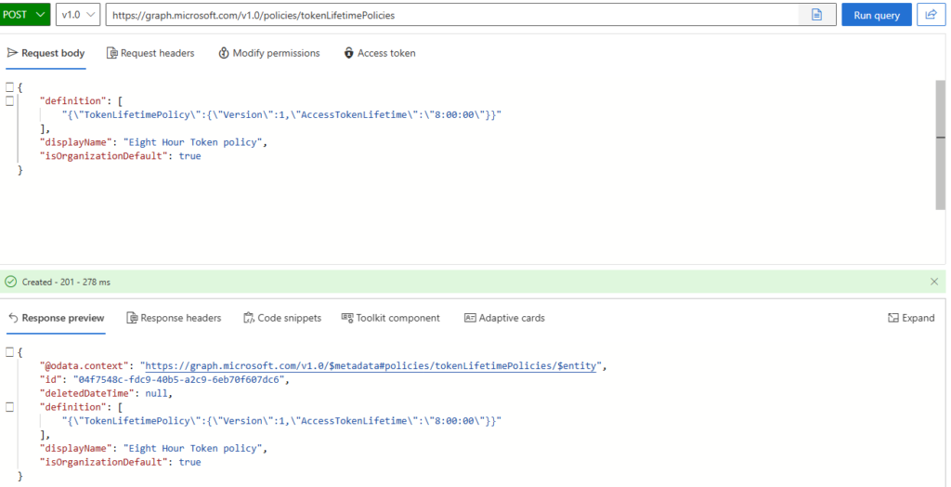Open the @odata.context metadata link

(372, 365)
